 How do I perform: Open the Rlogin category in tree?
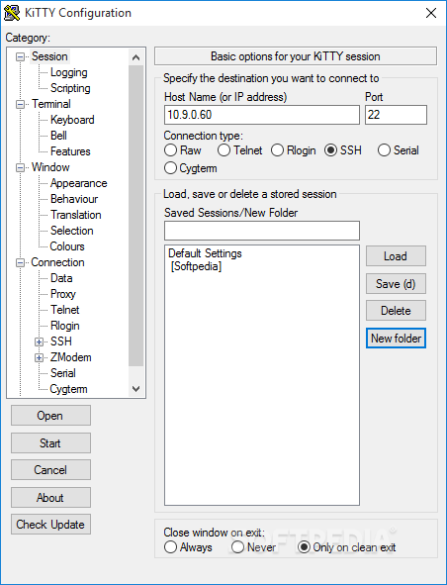click(x=65, y=326)
